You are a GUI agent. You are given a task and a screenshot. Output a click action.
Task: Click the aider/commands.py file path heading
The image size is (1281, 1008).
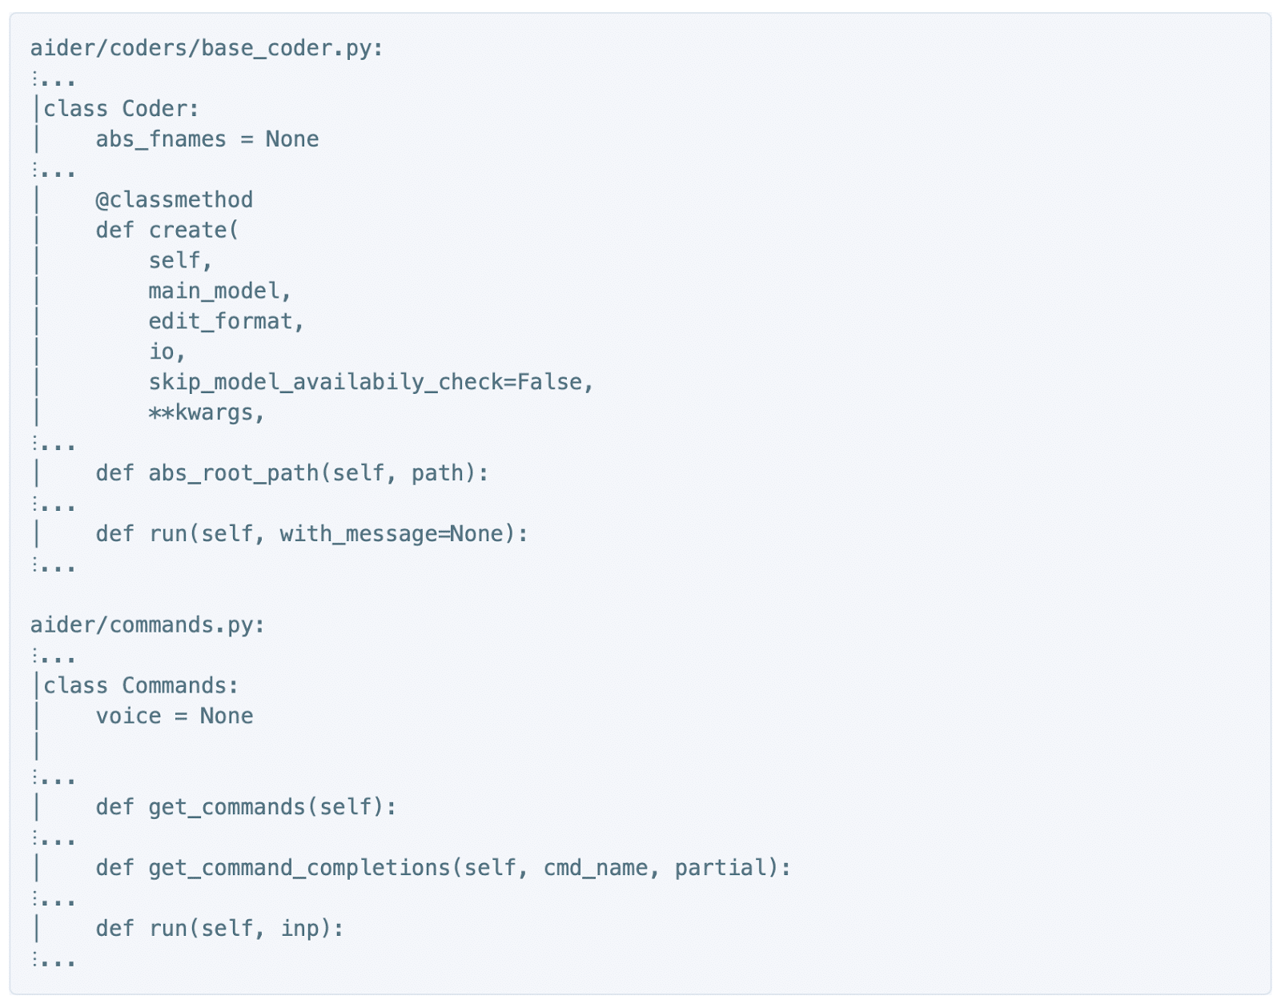click(x=147, y=625)
